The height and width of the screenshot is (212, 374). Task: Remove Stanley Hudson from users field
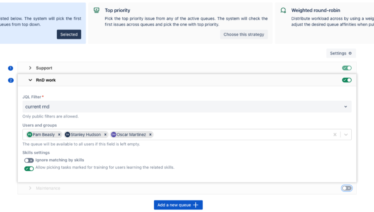click(105, 135)
